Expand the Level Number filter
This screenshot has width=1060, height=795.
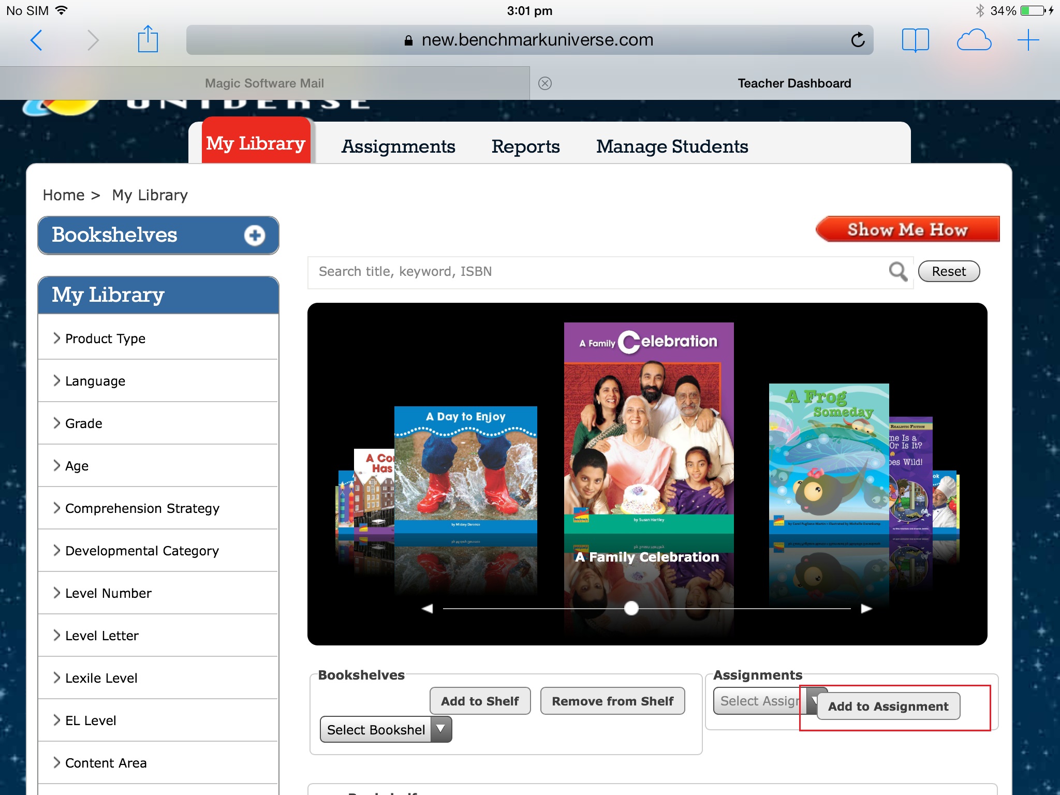[158, 593]
